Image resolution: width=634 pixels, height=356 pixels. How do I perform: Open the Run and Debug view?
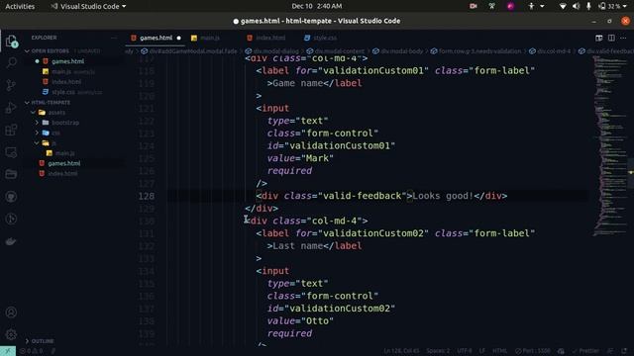click(x=11, y=108)
